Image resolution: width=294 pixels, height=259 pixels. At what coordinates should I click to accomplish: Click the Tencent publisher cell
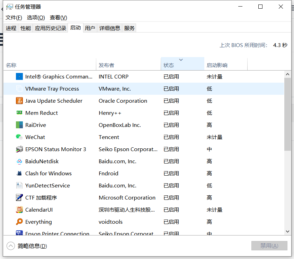(109, 137)
